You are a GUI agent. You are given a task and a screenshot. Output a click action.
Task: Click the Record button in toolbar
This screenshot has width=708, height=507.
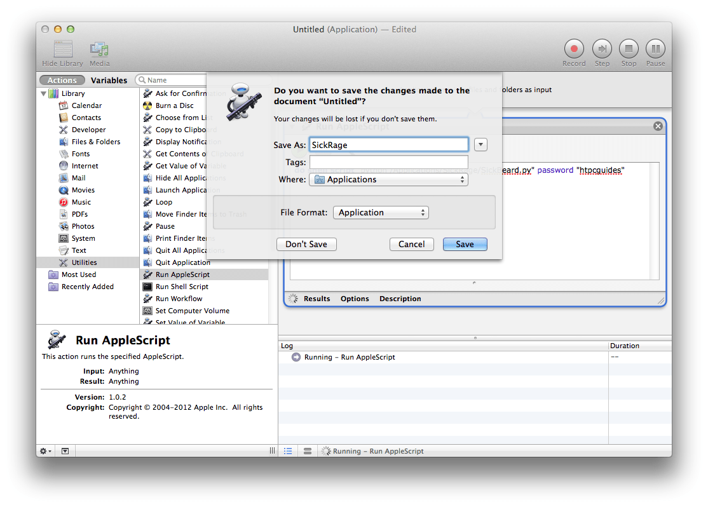click(573, 49)
